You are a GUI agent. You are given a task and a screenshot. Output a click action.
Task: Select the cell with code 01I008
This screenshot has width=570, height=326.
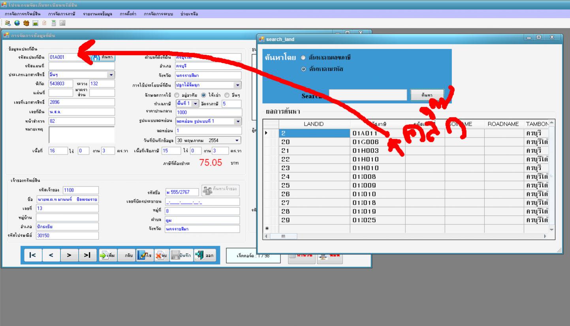click(378, 177)
